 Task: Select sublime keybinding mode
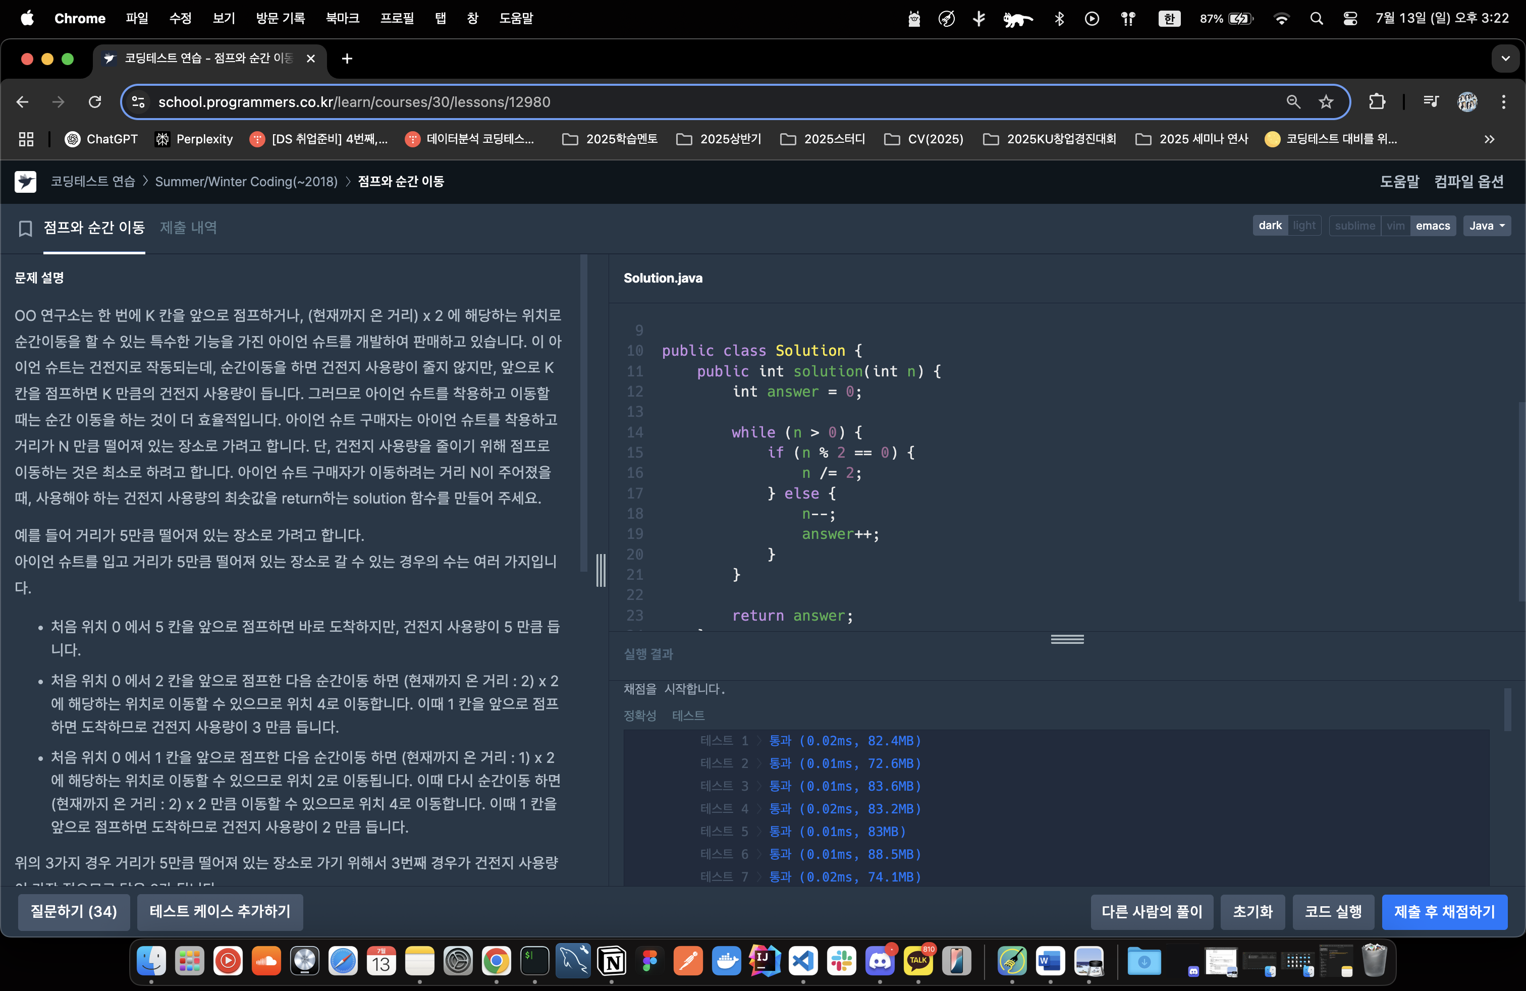coord(1355,226)
